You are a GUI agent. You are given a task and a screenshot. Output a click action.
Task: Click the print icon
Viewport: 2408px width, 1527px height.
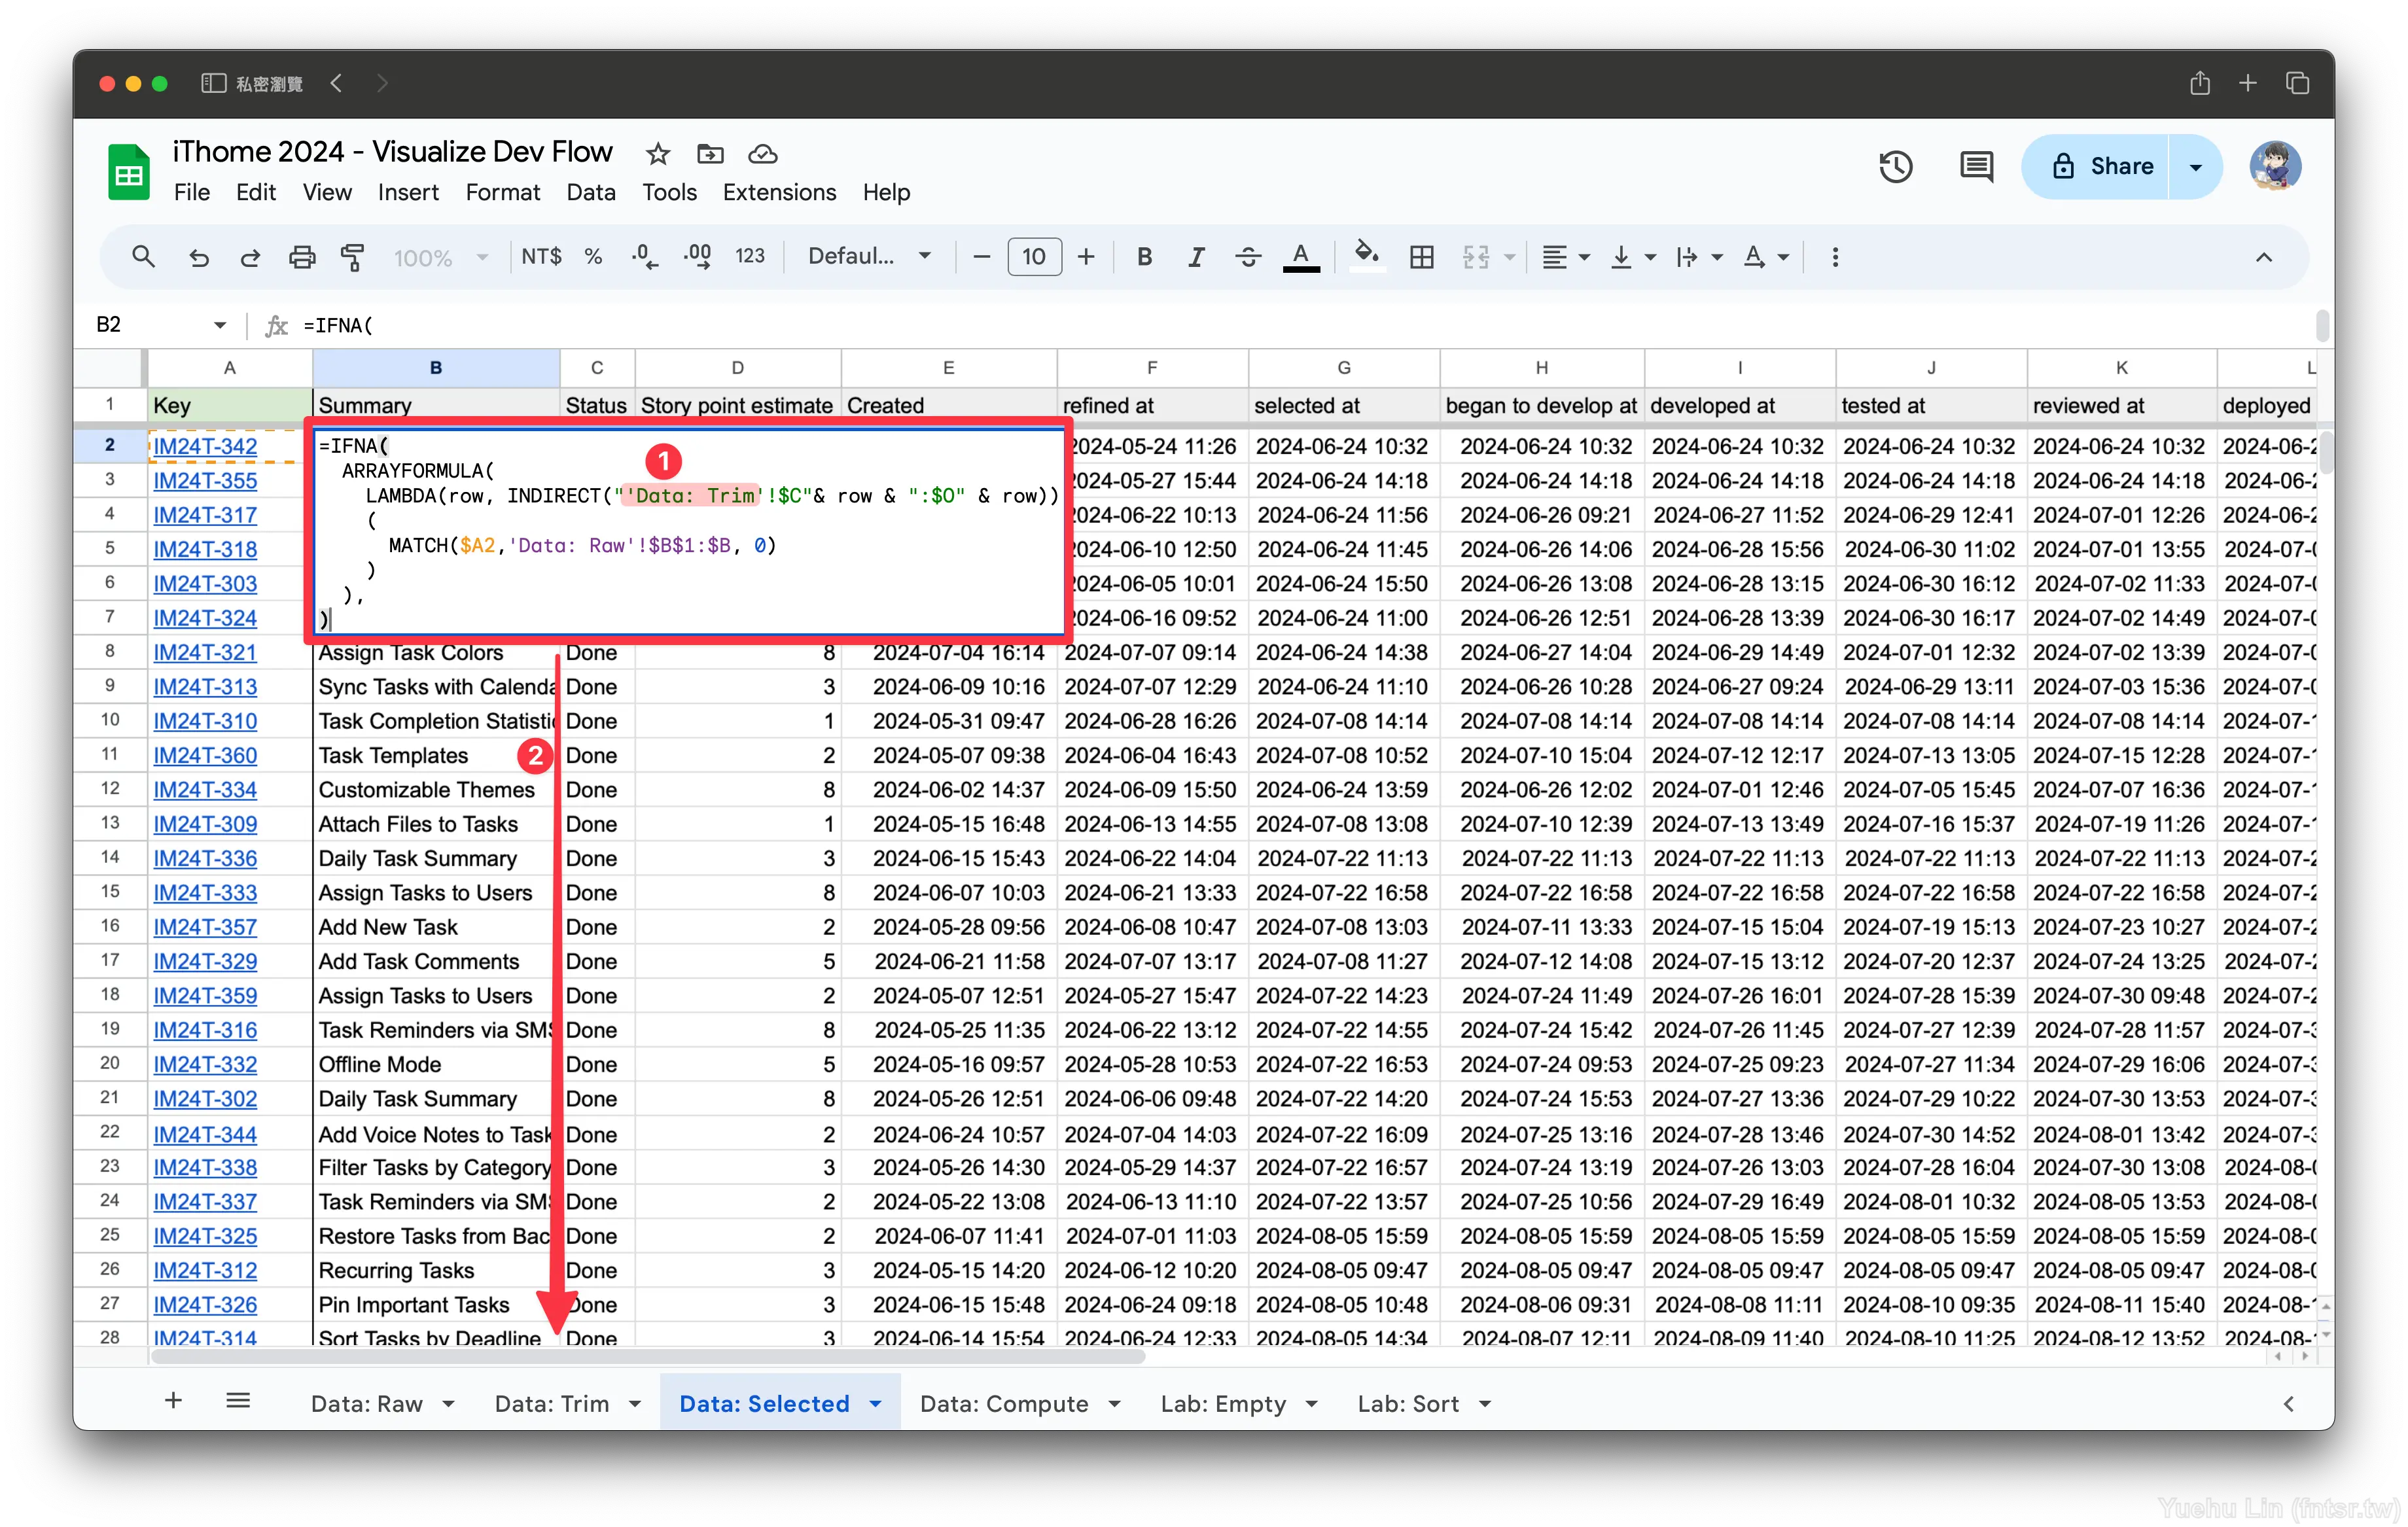[x=301, y=257]
